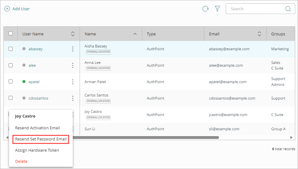
Task: Click the magnifying glass search icon
Action: point(288,9)
